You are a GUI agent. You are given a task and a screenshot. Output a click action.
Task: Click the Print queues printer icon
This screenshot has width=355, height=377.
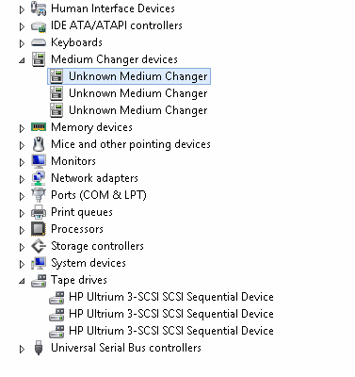point(39,212)
